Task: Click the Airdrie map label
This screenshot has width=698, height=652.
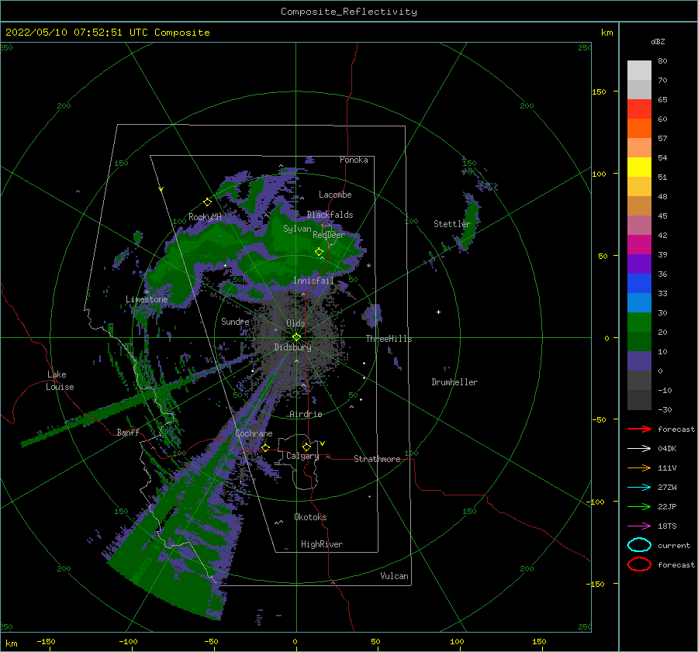Action: (306, 414)
